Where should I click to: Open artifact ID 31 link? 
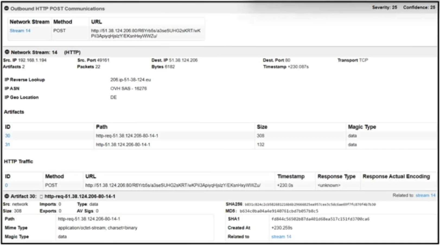click(x=8, y=145)
